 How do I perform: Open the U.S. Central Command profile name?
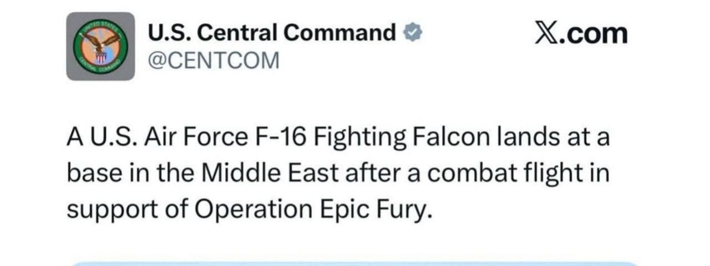pyautogui.click(x=272, y=33)
